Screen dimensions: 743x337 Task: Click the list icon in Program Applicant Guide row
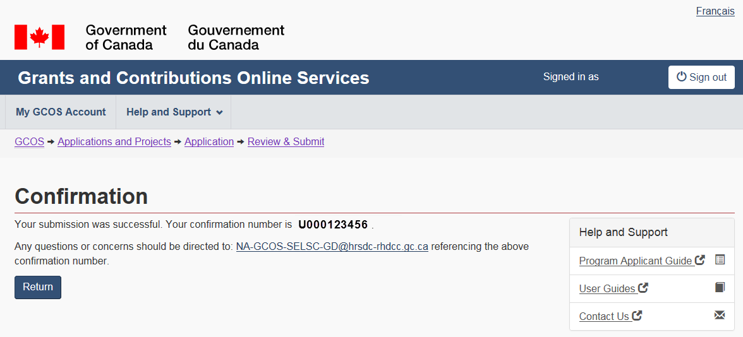(720, 259)
